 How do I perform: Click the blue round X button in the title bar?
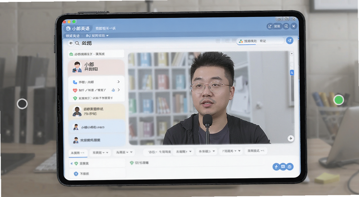click(x=293, y=26)
